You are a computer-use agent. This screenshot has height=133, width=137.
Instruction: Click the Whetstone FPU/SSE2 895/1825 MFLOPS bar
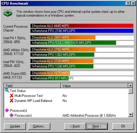(73, 43)
